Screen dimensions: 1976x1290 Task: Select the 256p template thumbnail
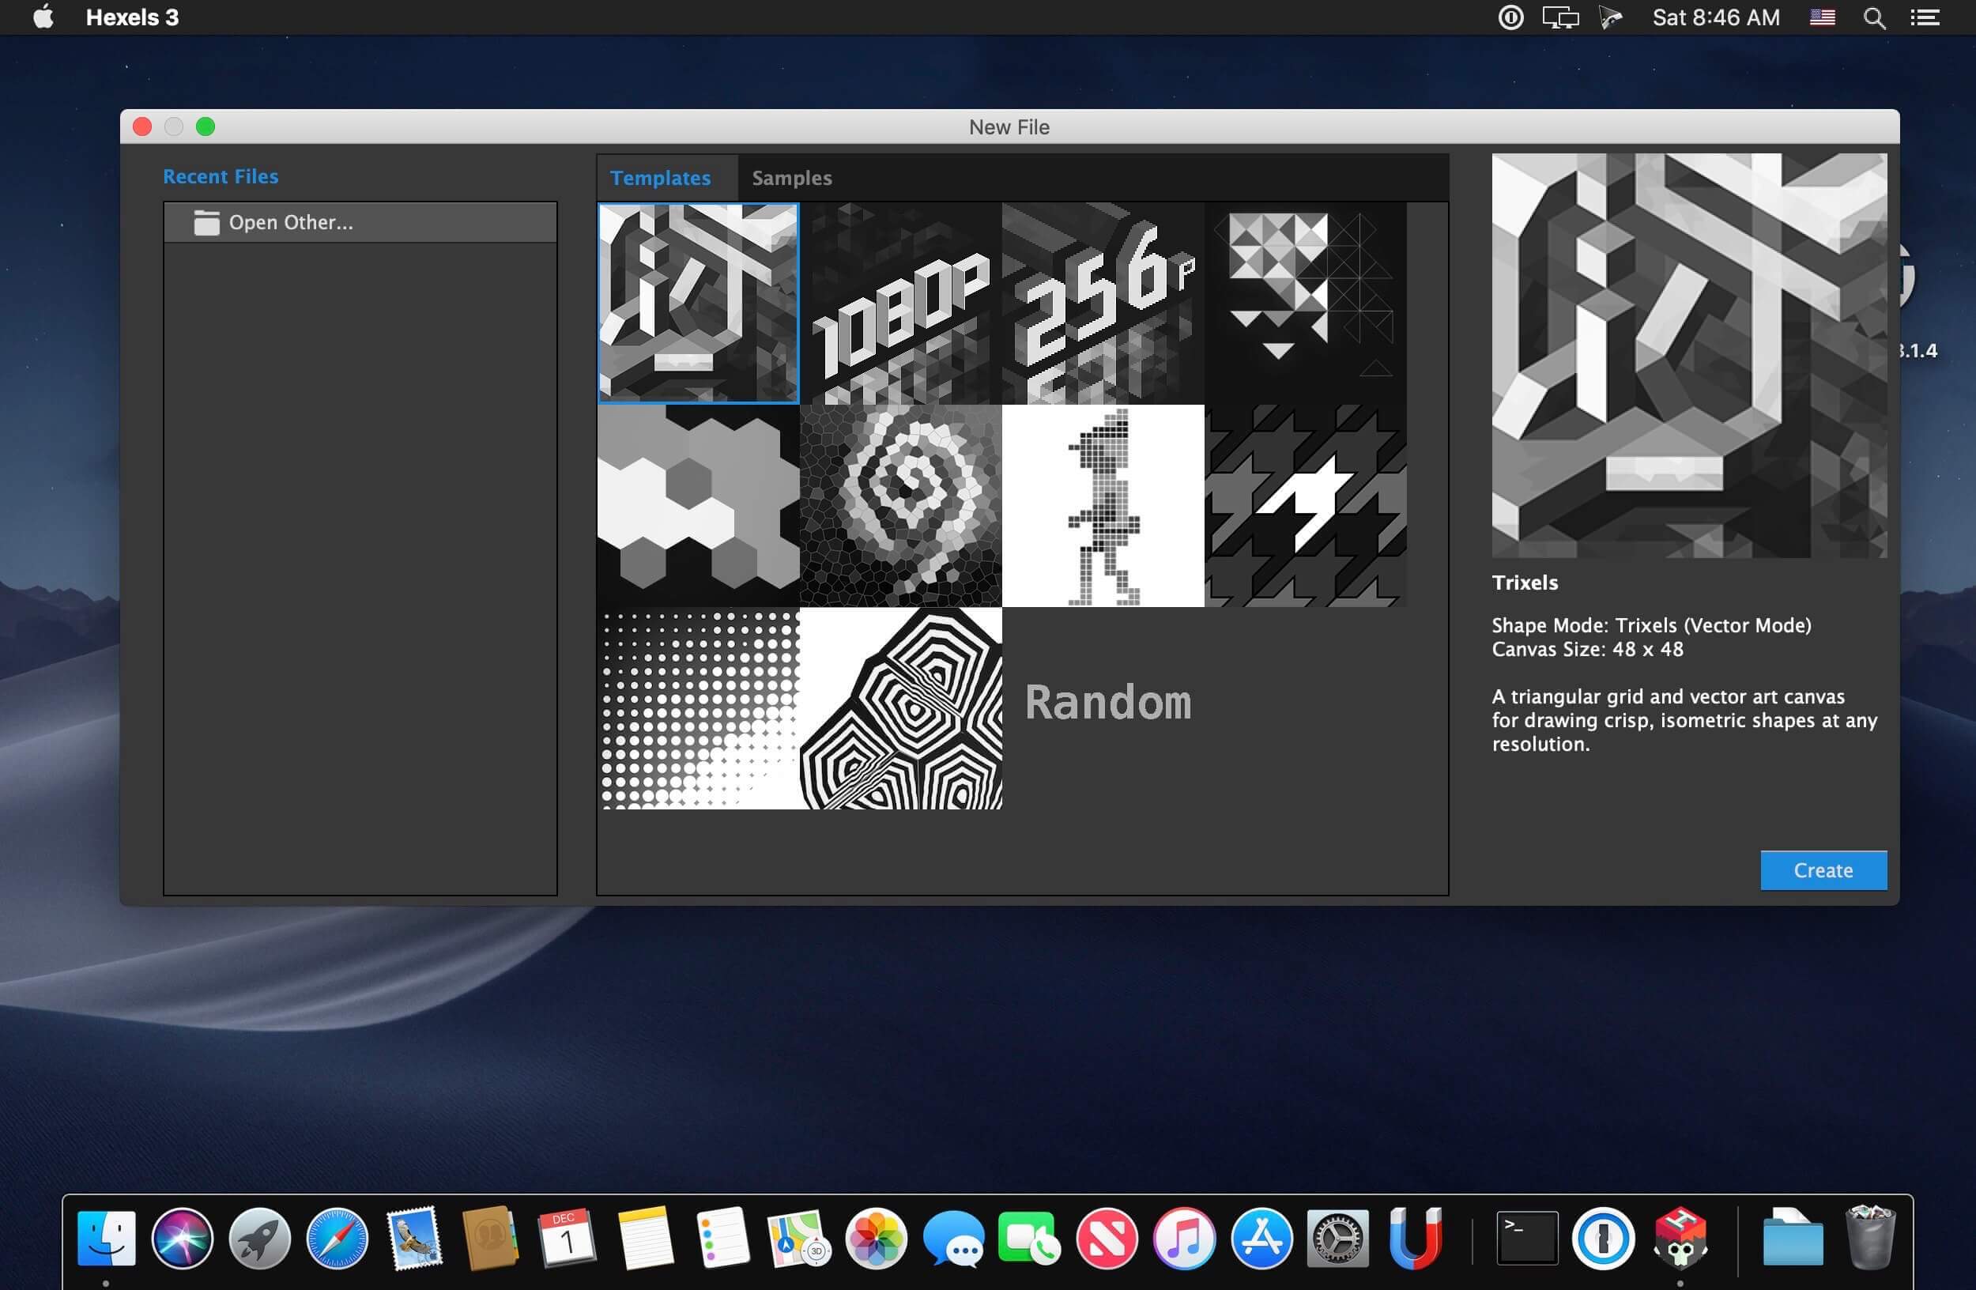tap(1103, 303)
